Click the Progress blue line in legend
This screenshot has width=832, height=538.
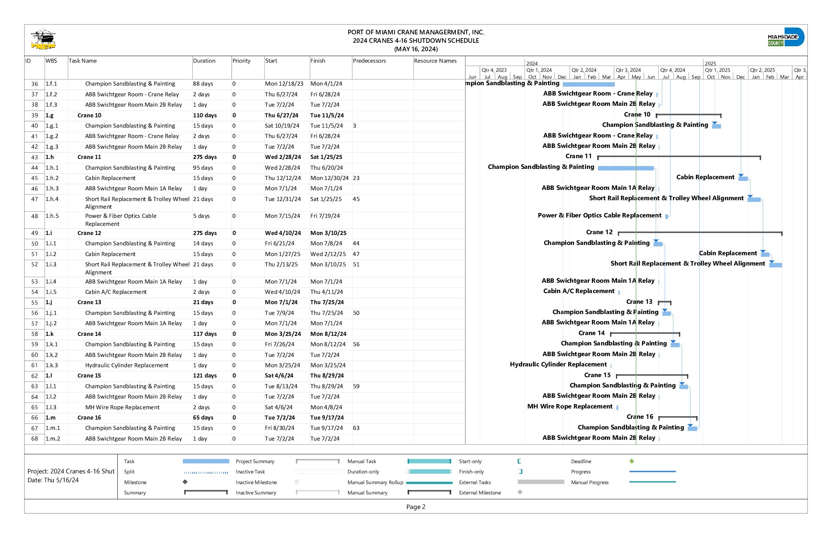click(x=652, y=472)
